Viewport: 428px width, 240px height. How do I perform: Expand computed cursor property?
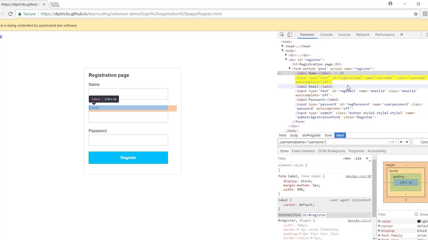[x=380, y=226]
